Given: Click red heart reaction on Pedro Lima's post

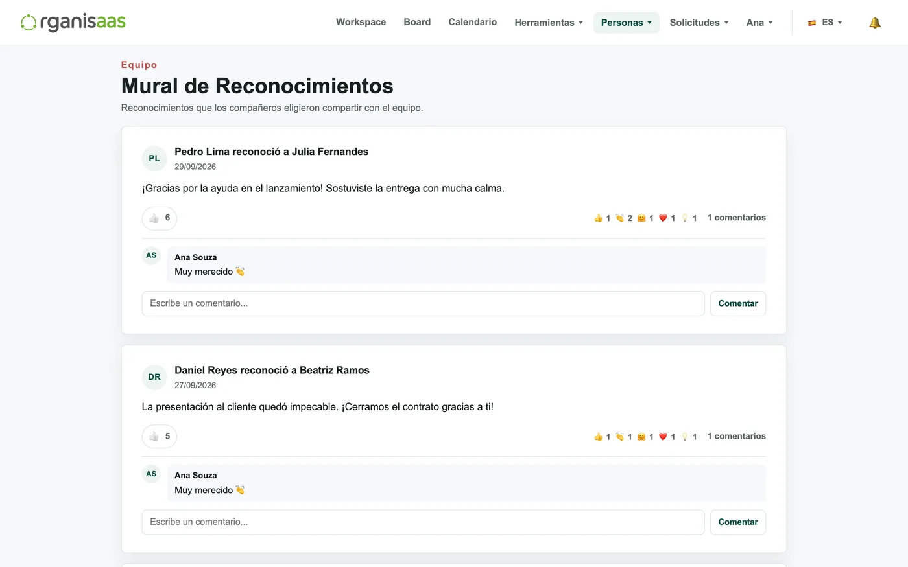Looking at the screenshot, I should pyautogui.click(x=667, y=218).
